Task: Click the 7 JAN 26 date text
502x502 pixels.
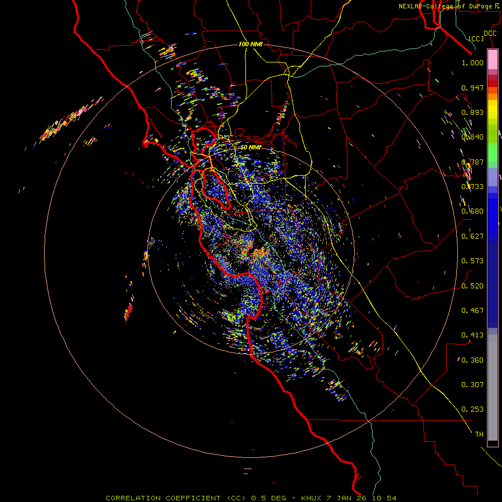Action: tap(347, 498)
